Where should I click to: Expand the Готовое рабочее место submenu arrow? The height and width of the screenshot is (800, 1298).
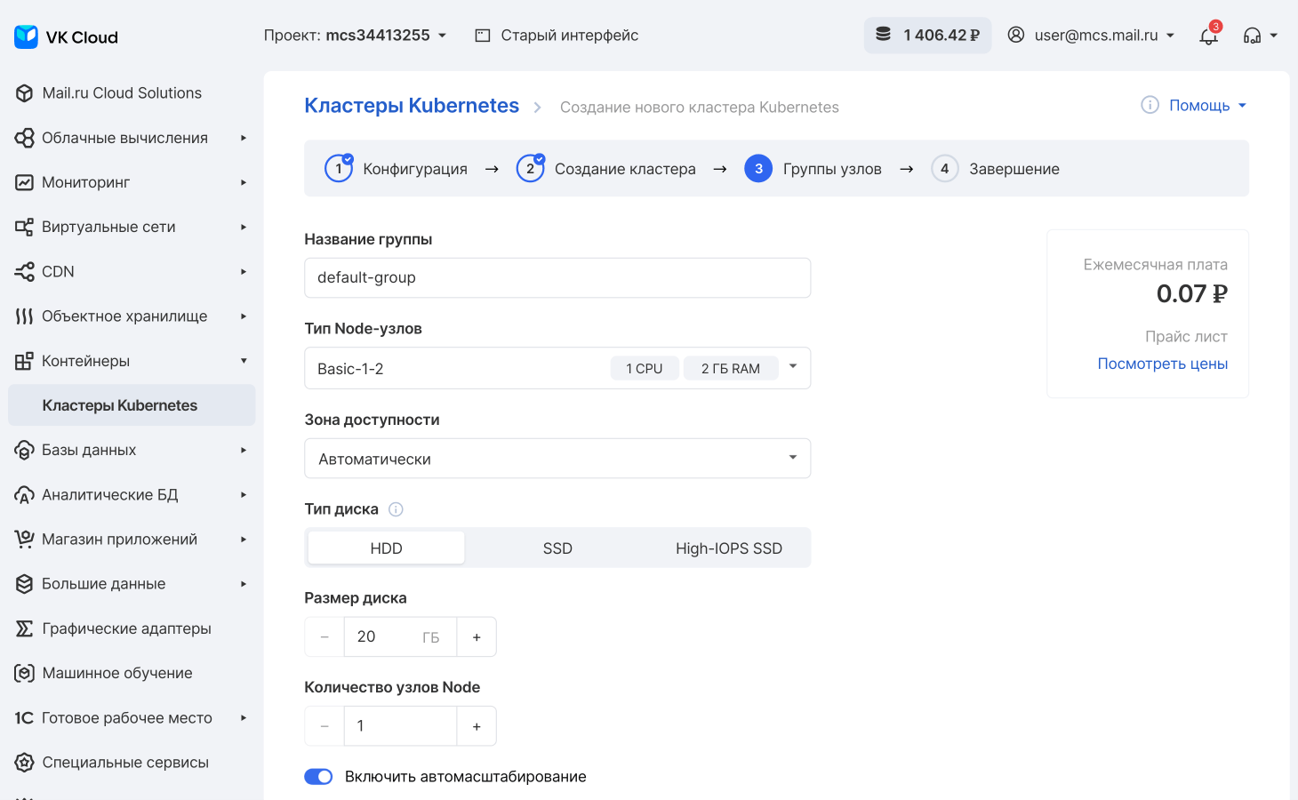click(244, 717)
